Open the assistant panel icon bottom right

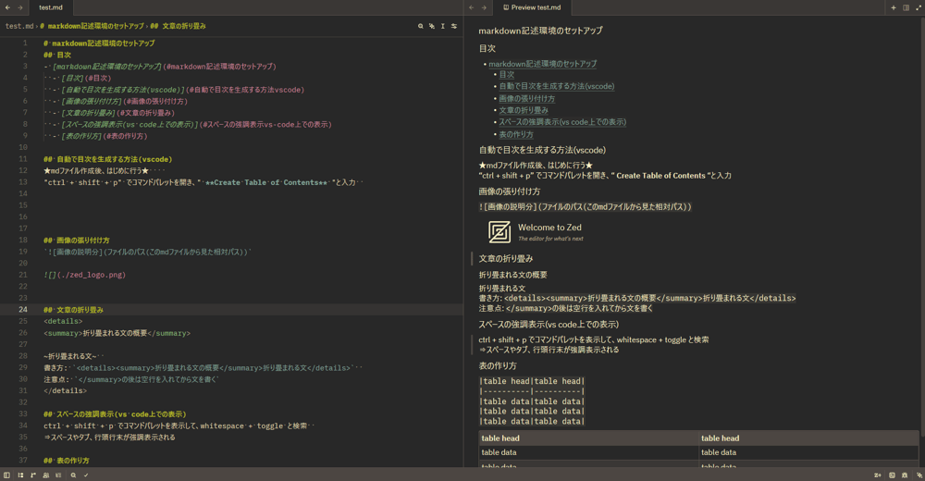[x=905, y=475]
